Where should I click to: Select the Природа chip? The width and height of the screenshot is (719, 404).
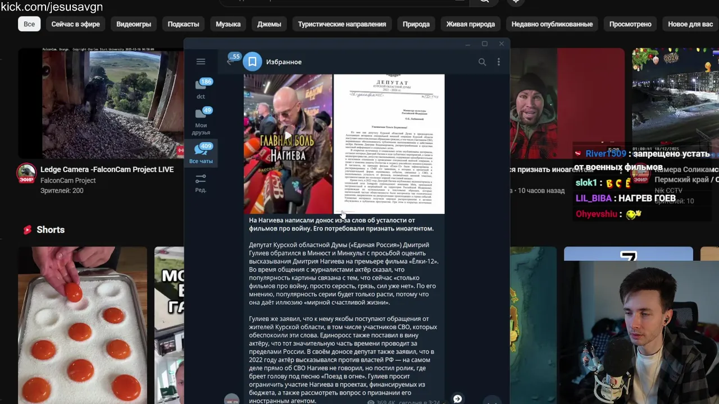[416, 24]
